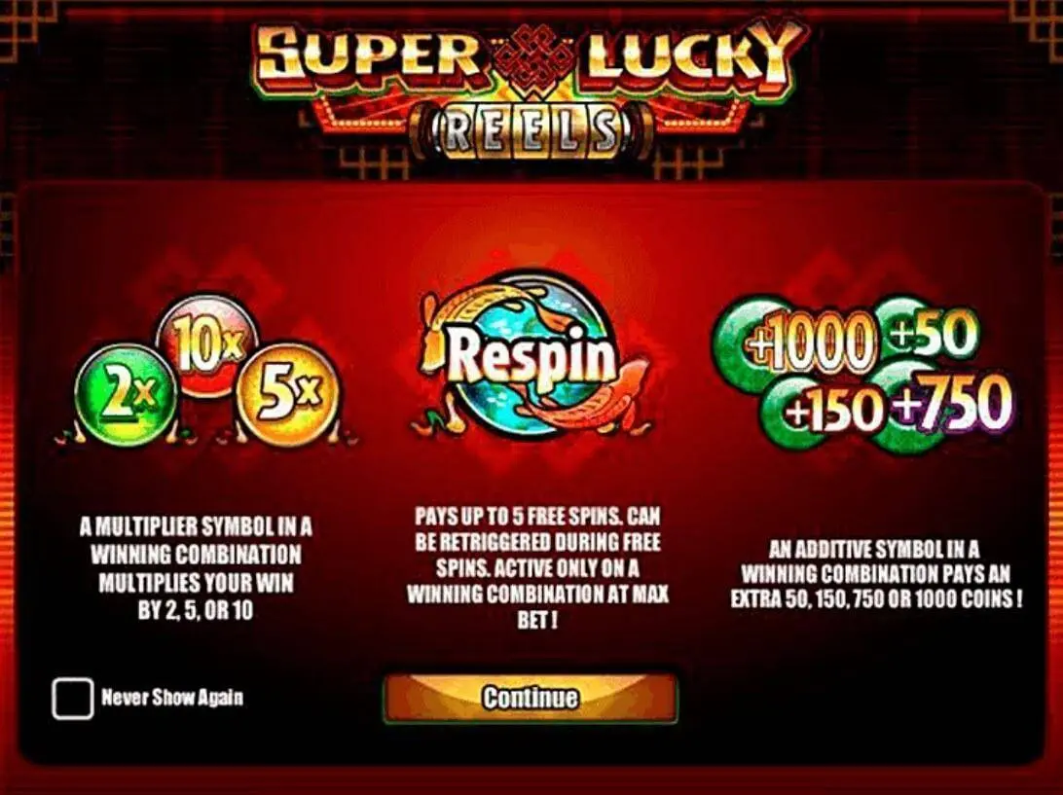Viewport: 1063px width, 795px height.
Task: Tick the Never Show Again checkbox
Action: 73,698
